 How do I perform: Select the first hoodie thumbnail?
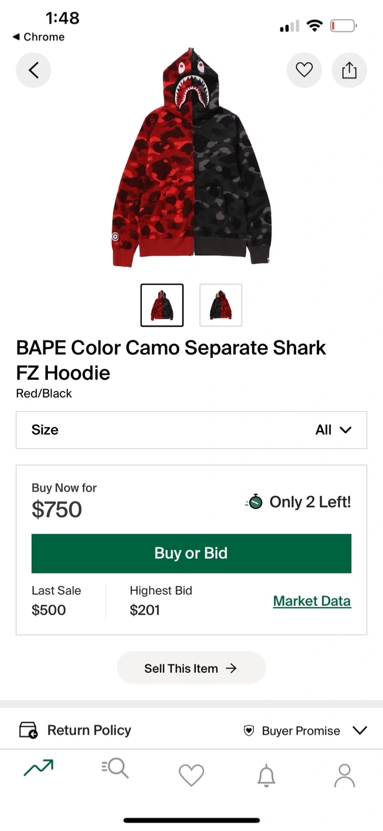(162, 305)
